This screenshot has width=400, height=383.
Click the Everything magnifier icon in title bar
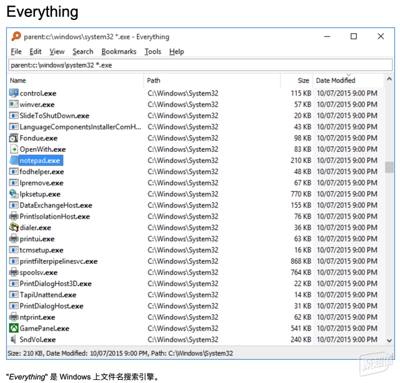pos(16,36)
